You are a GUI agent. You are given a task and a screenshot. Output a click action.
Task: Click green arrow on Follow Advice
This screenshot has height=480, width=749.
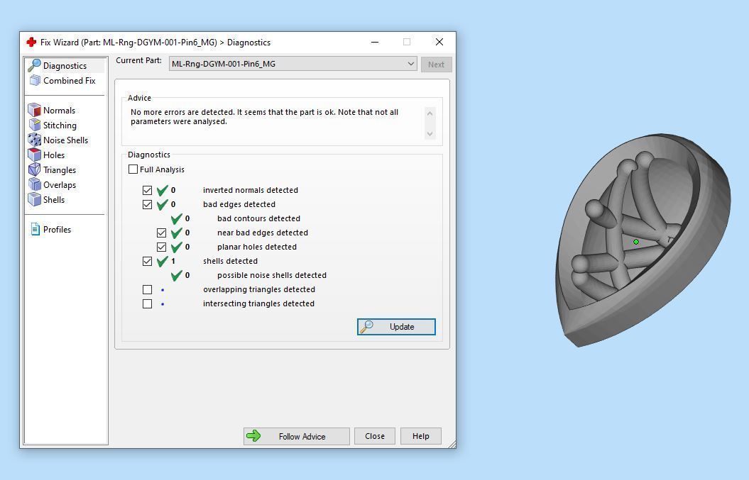pyautogui.click(x=253, y=436)
